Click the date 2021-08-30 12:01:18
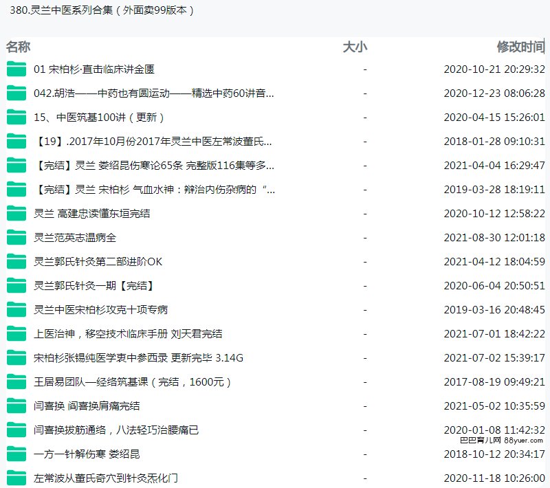This screenshot has height=488, width=550. point(494,238)
